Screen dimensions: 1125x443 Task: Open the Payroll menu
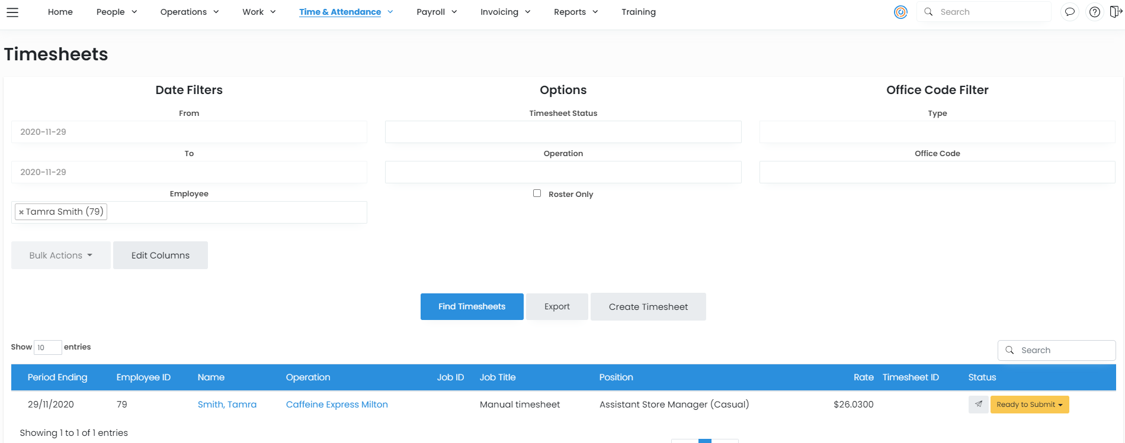(x=437, y=12)
